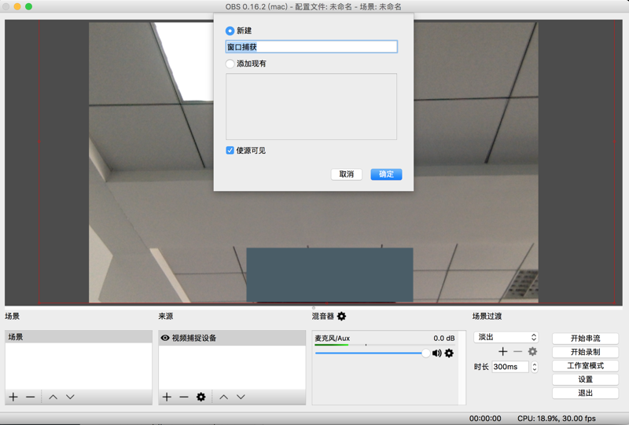The width and height of the screenshot is (629, 425).
Task: Add a new source with plus icon
Action: click(x=167, y=397)
